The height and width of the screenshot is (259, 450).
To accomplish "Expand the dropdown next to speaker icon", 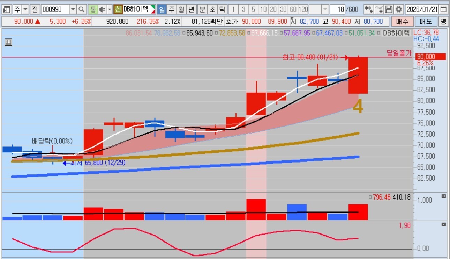I will pyautogui.click(x=110, y=9).
